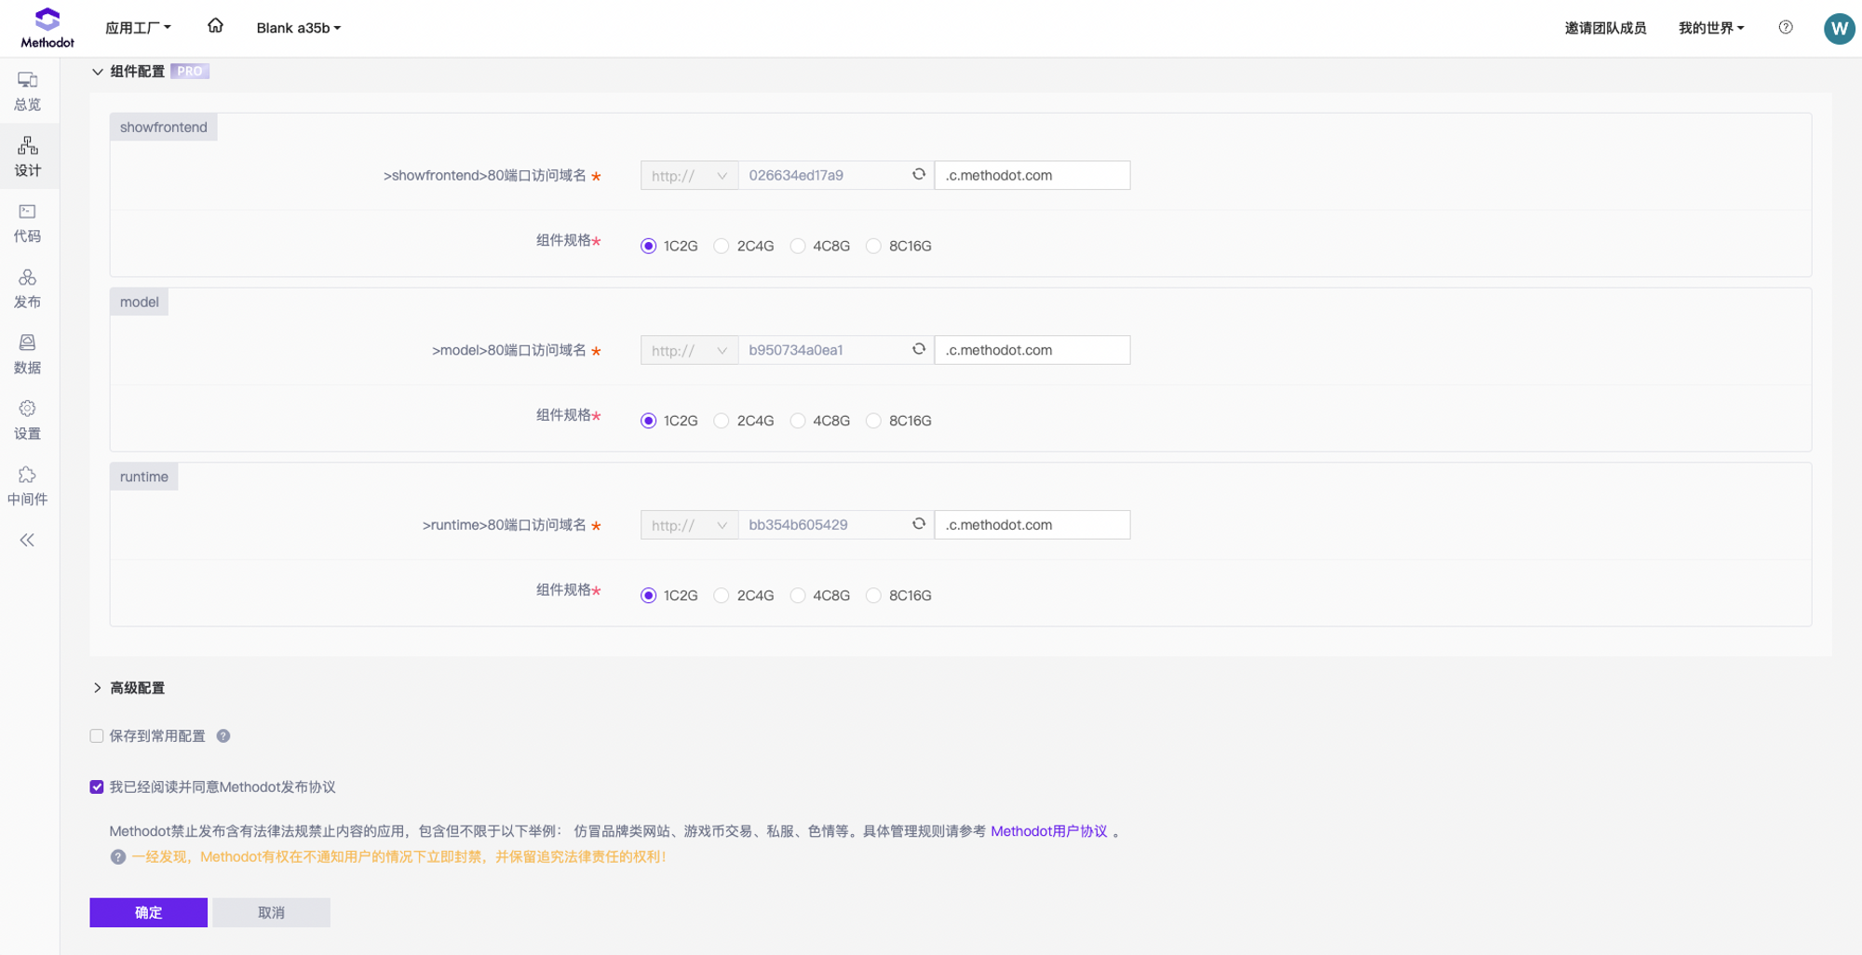
Task: Click the home icon in the top bar
Action: (215, 27)
